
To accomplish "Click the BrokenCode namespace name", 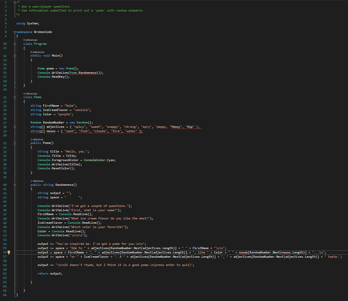I will tap(43, 32).
